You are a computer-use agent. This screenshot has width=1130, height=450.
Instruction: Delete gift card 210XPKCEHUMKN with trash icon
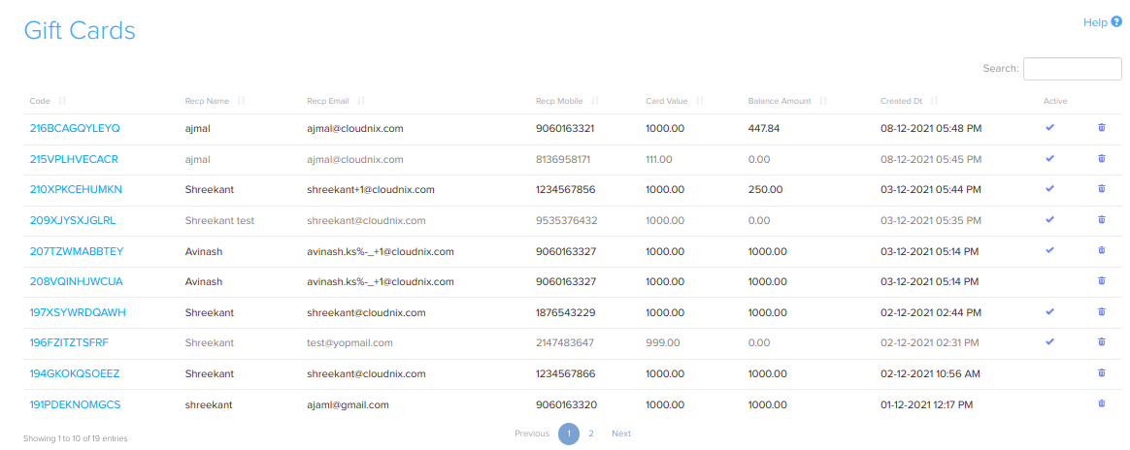click(x=1101, y=189)
